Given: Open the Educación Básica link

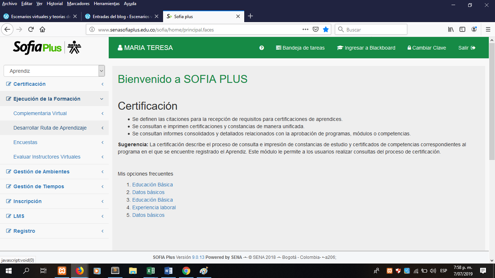Looking at the screenshot, I should click(152, 185).
